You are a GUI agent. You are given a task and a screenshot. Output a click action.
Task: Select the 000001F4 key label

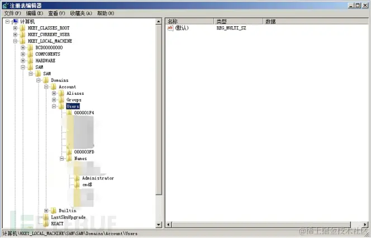(x=84, y=113)
